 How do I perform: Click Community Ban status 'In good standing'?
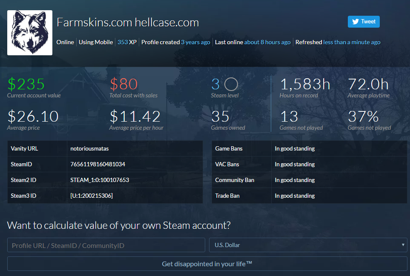point(295,180)
